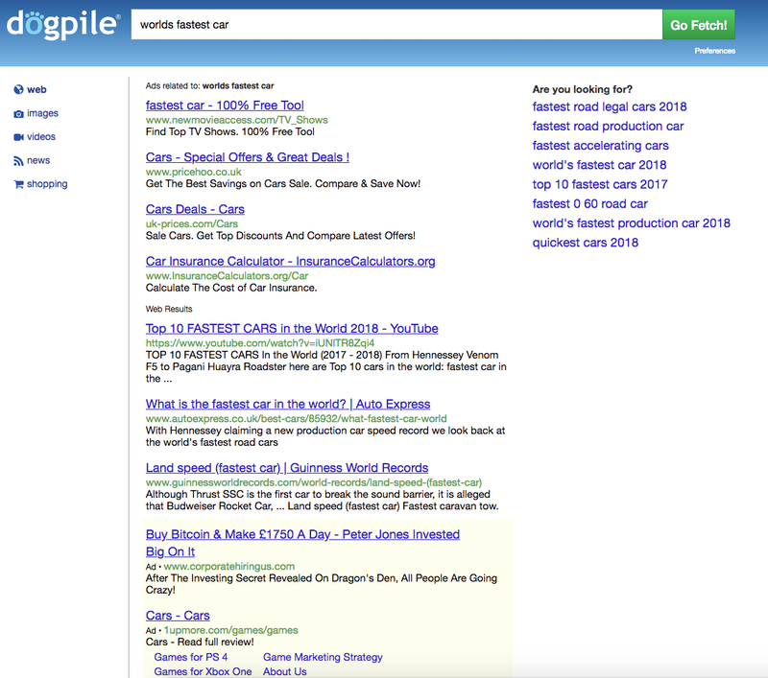
Task: Search 'world's fastest car 2018' suggestion
Action: coord(599,165)
